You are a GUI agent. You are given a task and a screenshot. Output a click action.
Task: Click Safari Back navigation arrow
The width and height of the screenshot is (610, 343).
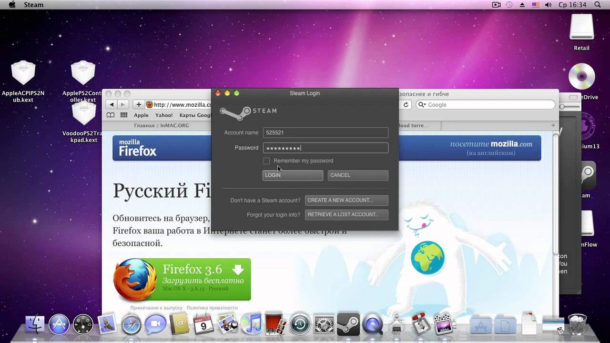pyautogui.click(x=112, y=104)
